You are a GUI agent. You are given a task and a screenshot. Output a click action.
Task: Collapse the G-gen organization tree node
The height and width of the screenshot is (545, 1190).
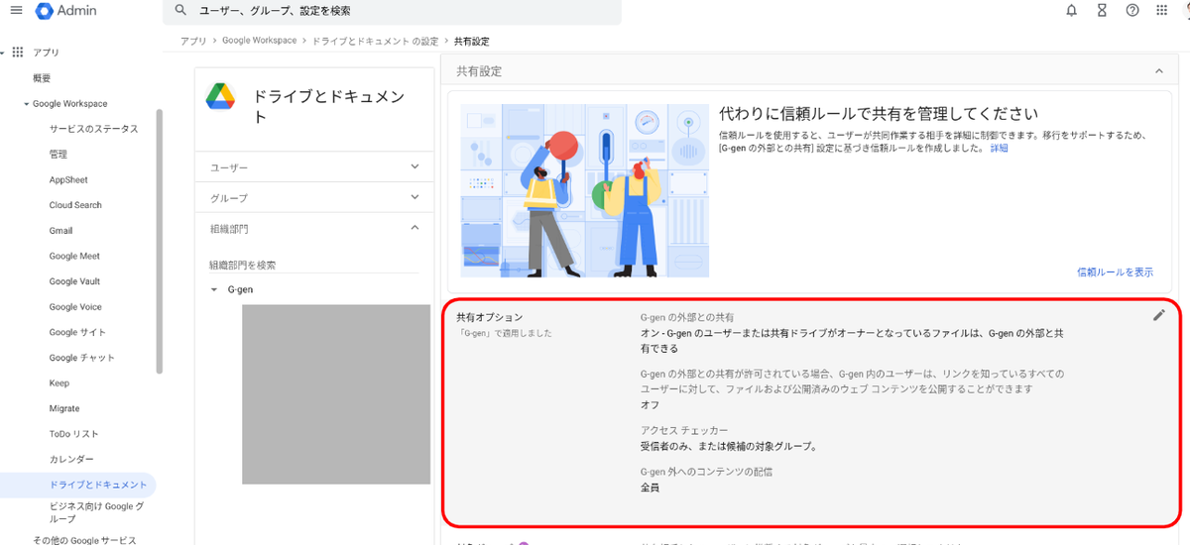click(x=213, y=290)
